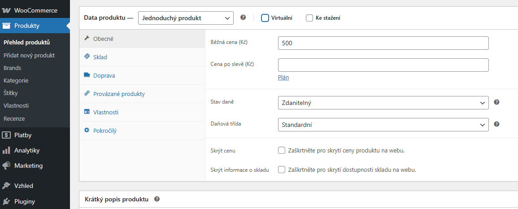The image size is (518, 209).
Task: Open the Platby menu in the sidebar
Action: (35, 135)
